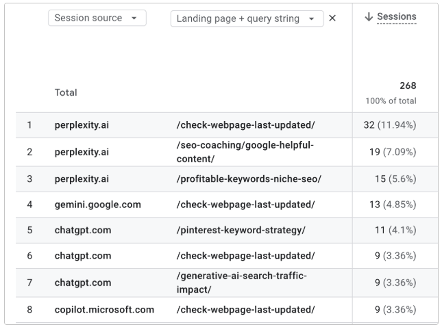Click row number 4
Image resolution: width=442 pixels, height=327 pixels.
[29, 205]
